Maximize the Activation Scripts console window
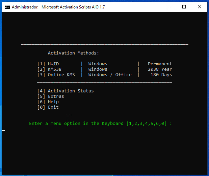 point(184,7)
